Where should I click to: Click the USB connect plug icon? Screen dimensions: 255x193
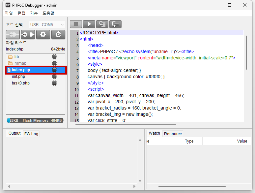click(13, 35)
